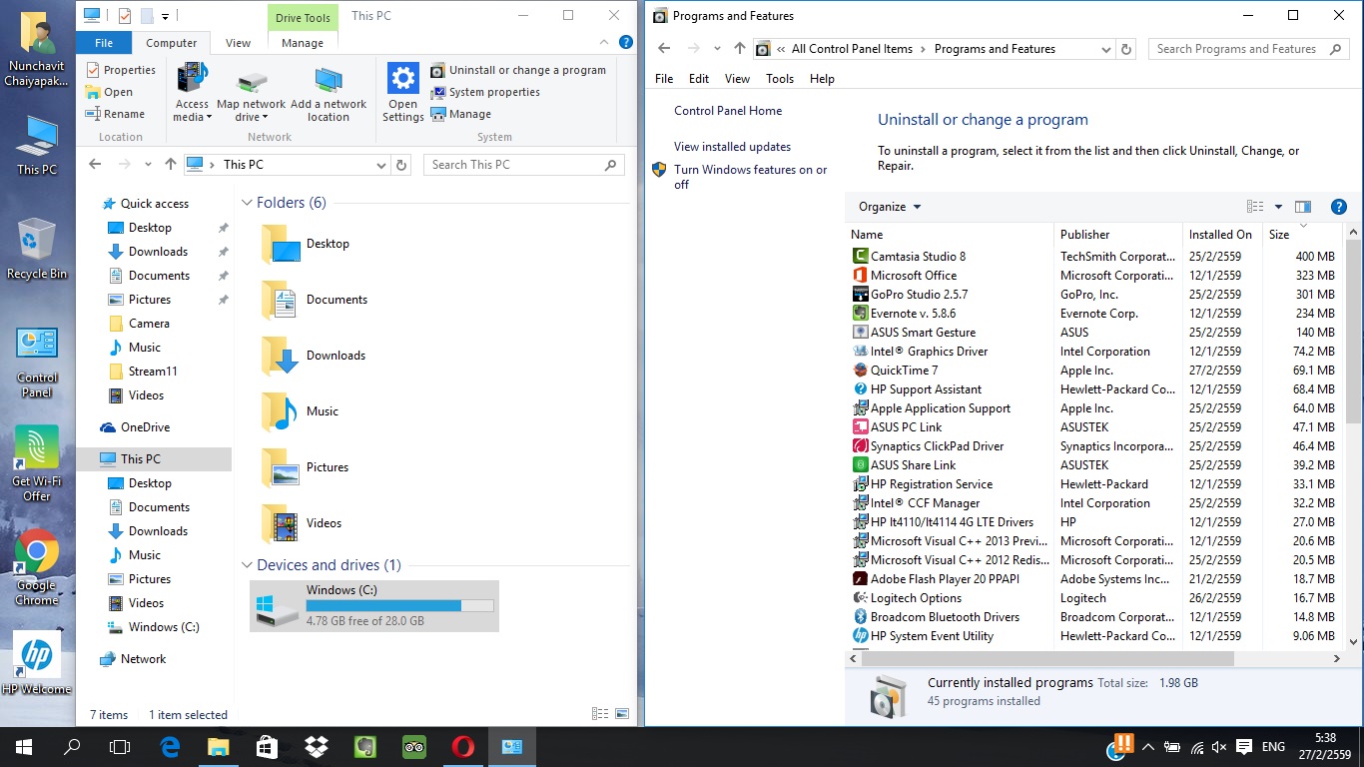Open Microsoft Edge from the taskbar

[170, 746]
